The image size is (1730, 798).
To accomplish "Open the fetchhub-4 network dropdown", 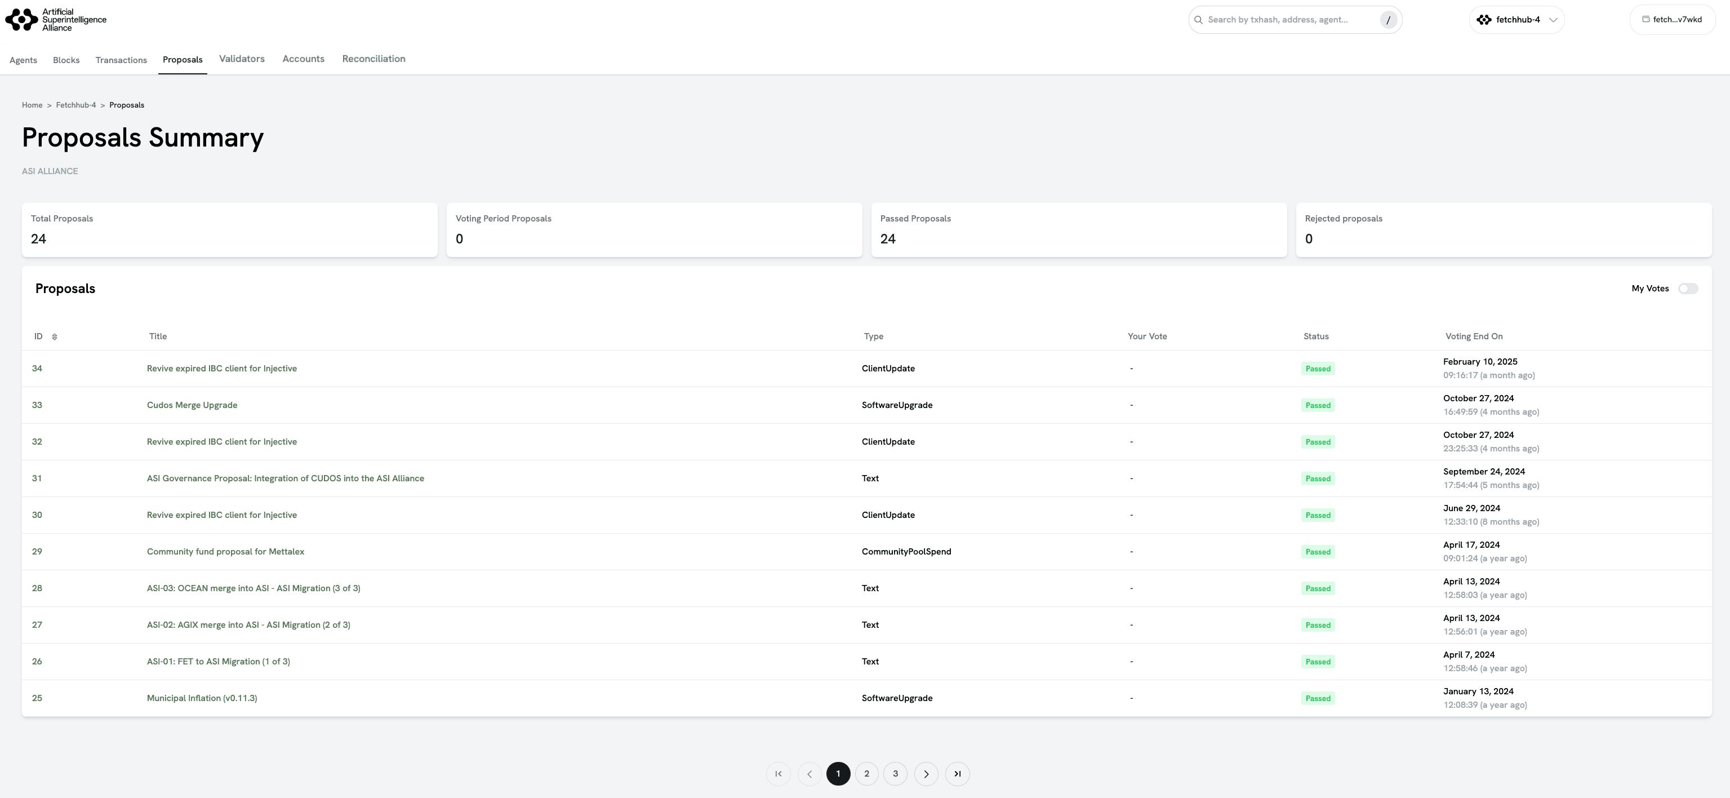I will [1516, 20].
